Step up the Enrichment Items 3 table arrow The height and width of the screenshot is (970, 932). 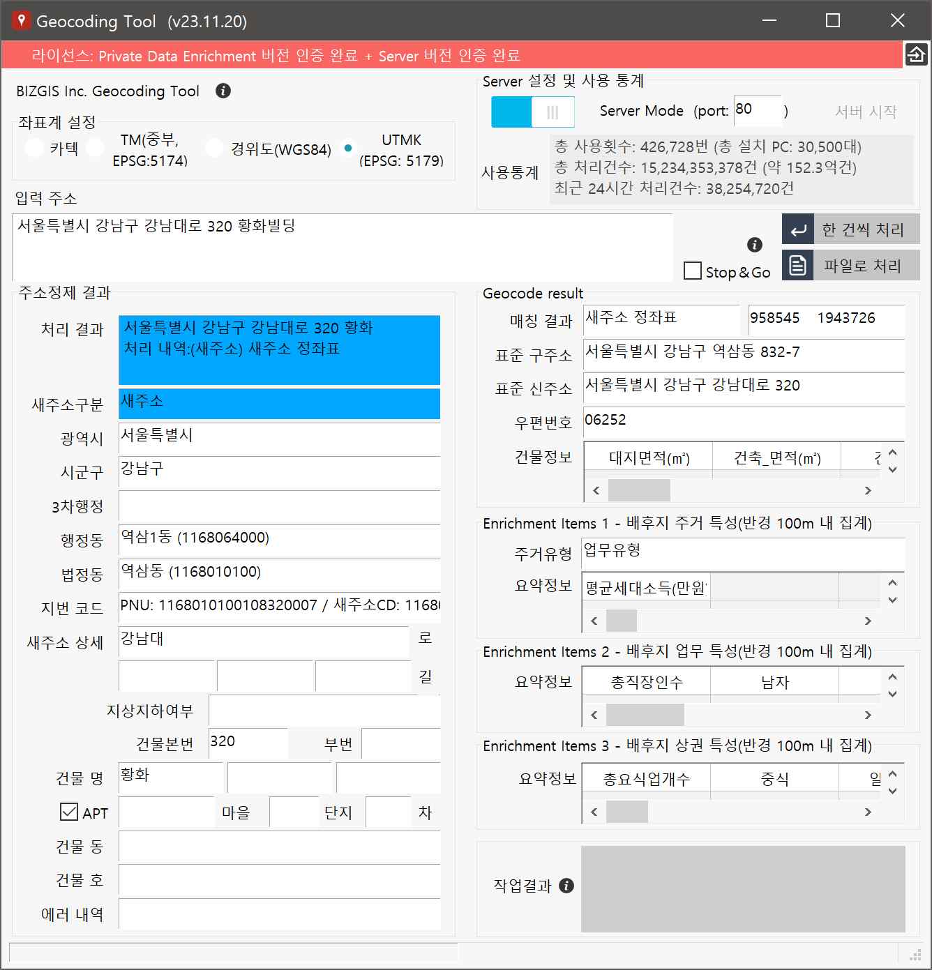pyautogui.click(x=893, y=774)
